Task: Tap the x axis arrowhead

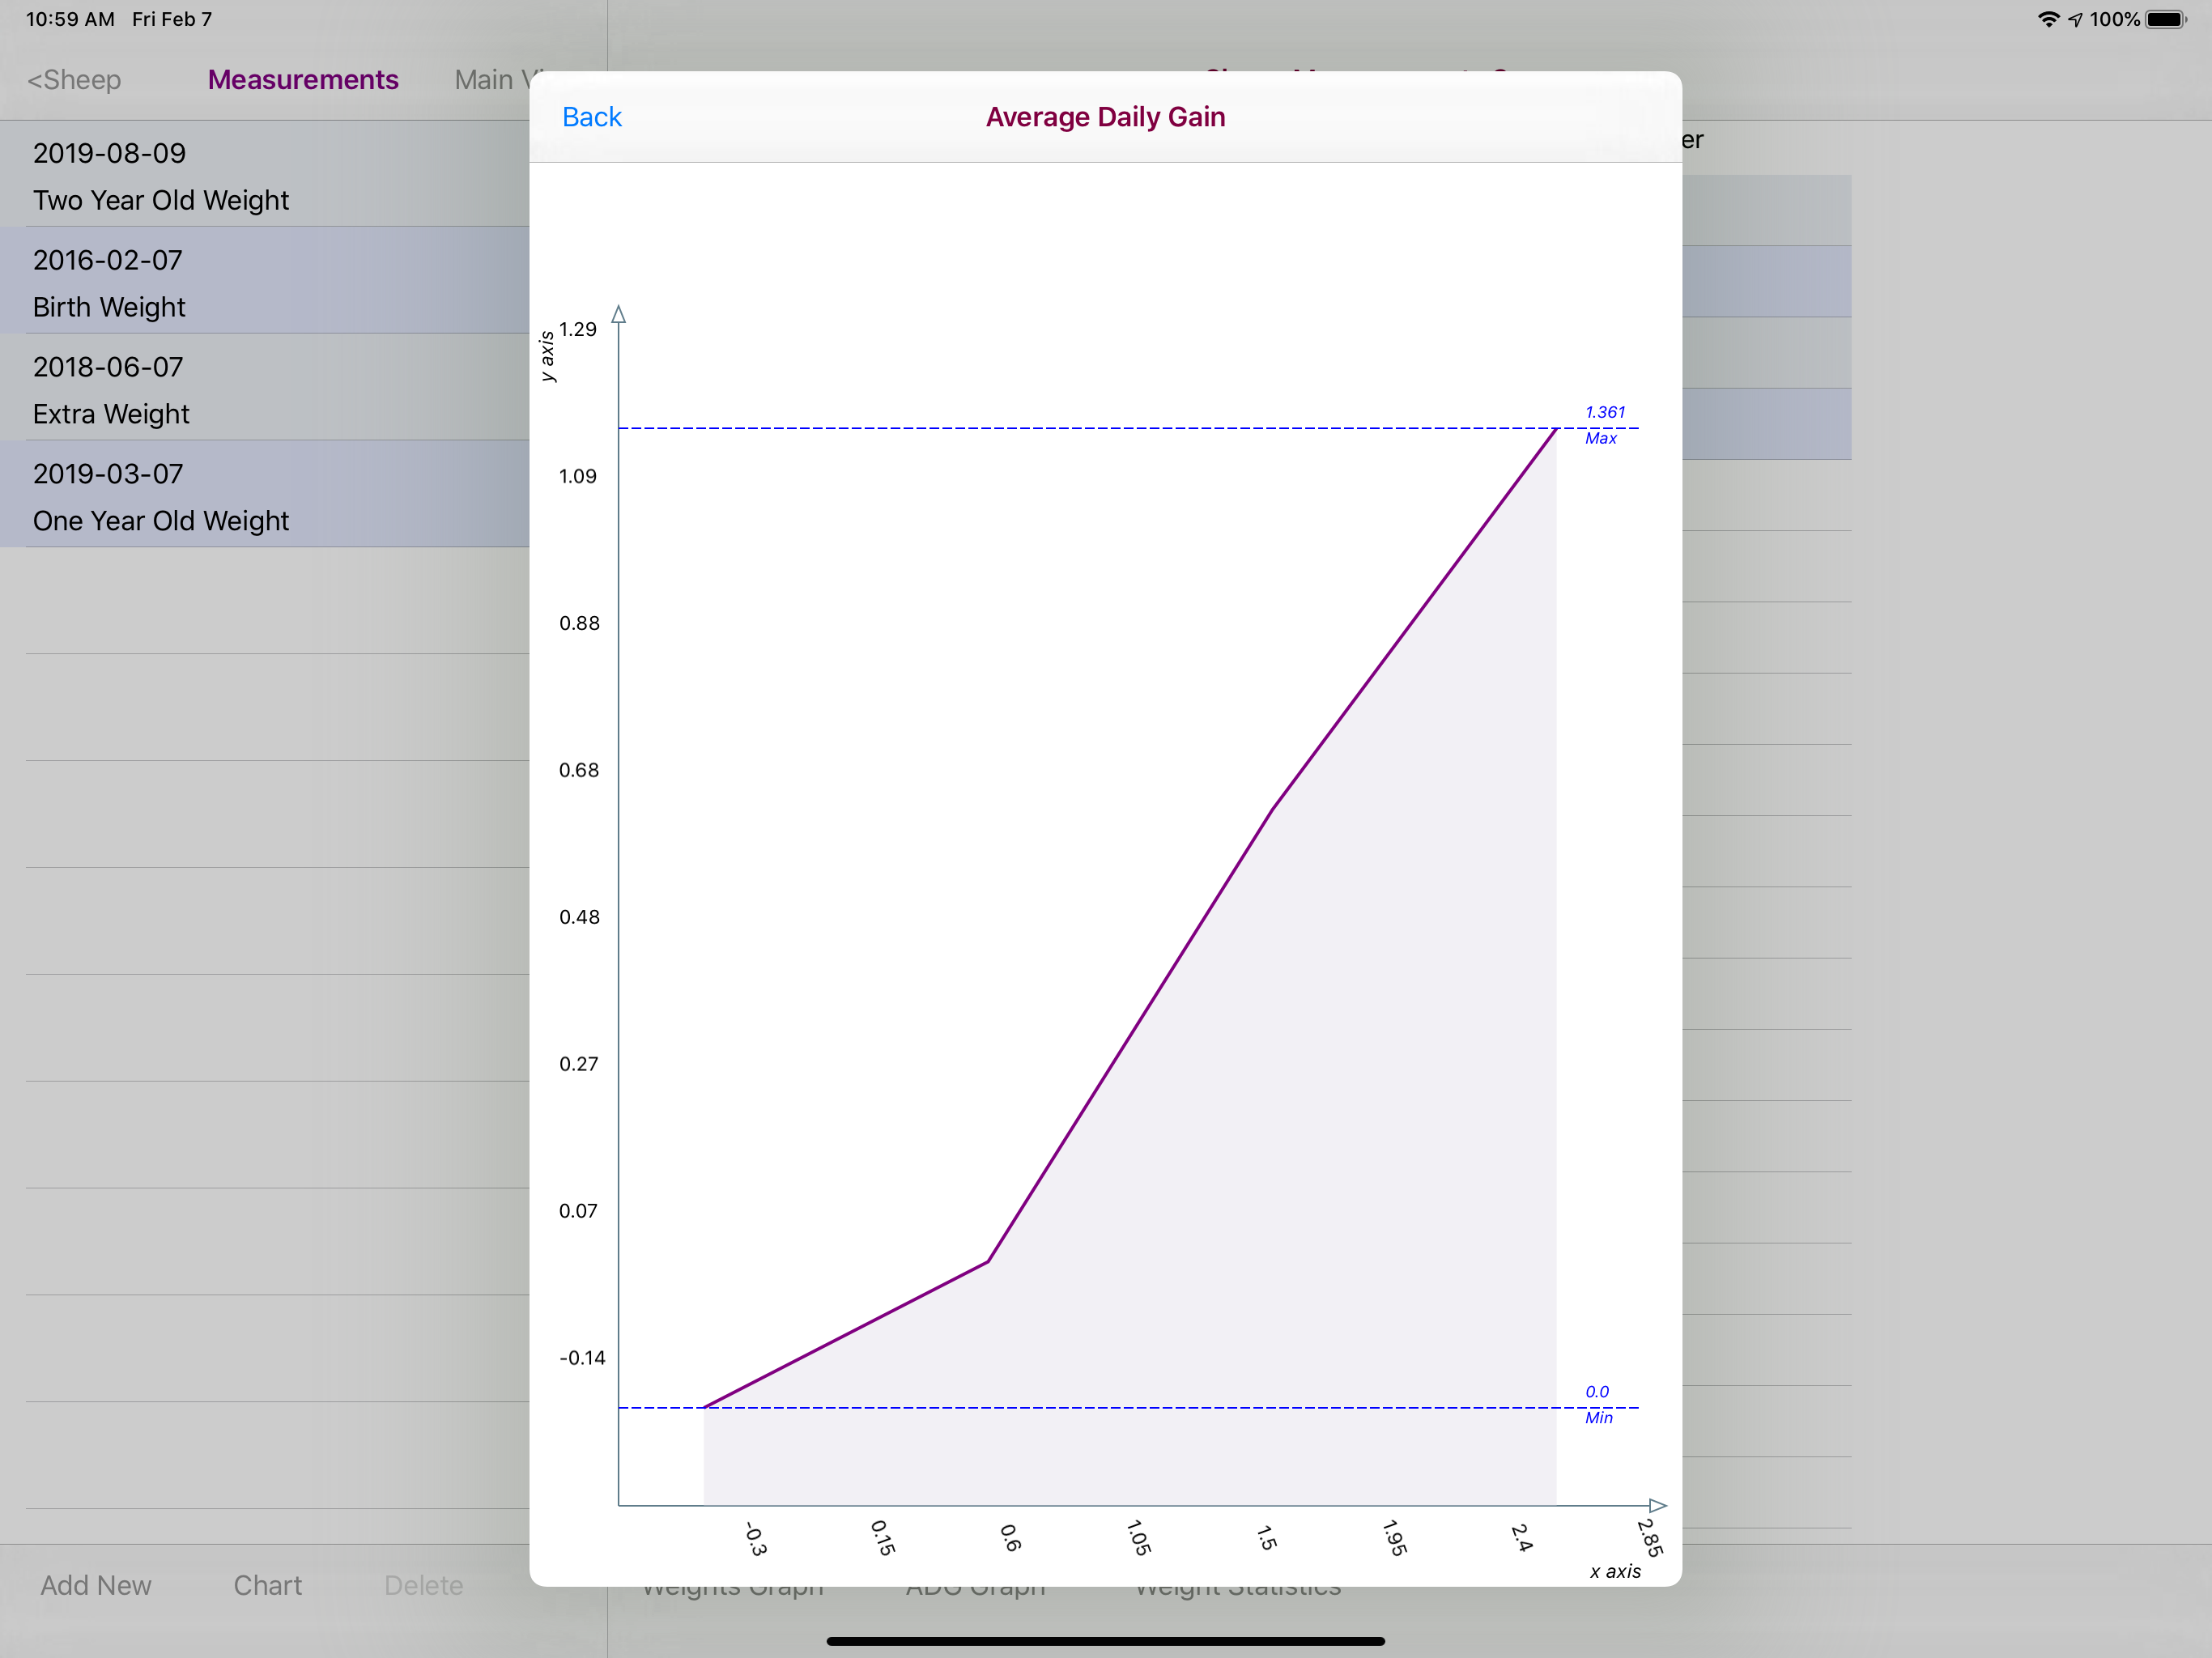Action: tap(1657, 1505)
